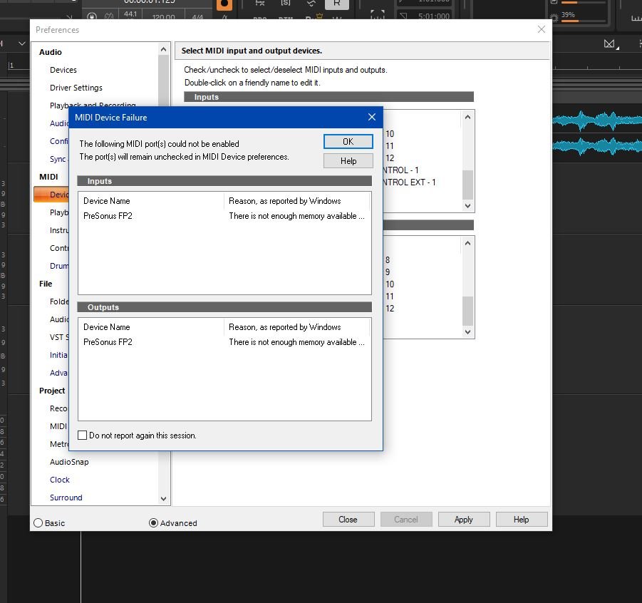Select entry 8 in MIDI Outputs list
This screenshot has width=642, height=603.
click(x=388, y=260)
